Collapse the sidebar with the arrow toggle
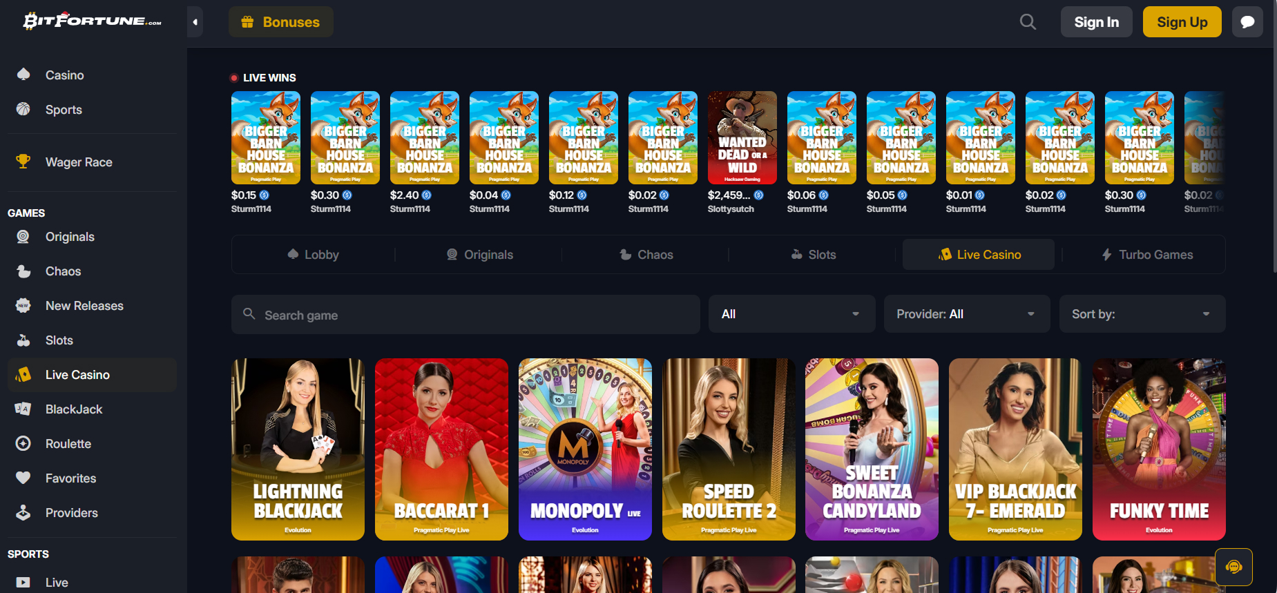The image size is (1277, 593). click(195, 22)
